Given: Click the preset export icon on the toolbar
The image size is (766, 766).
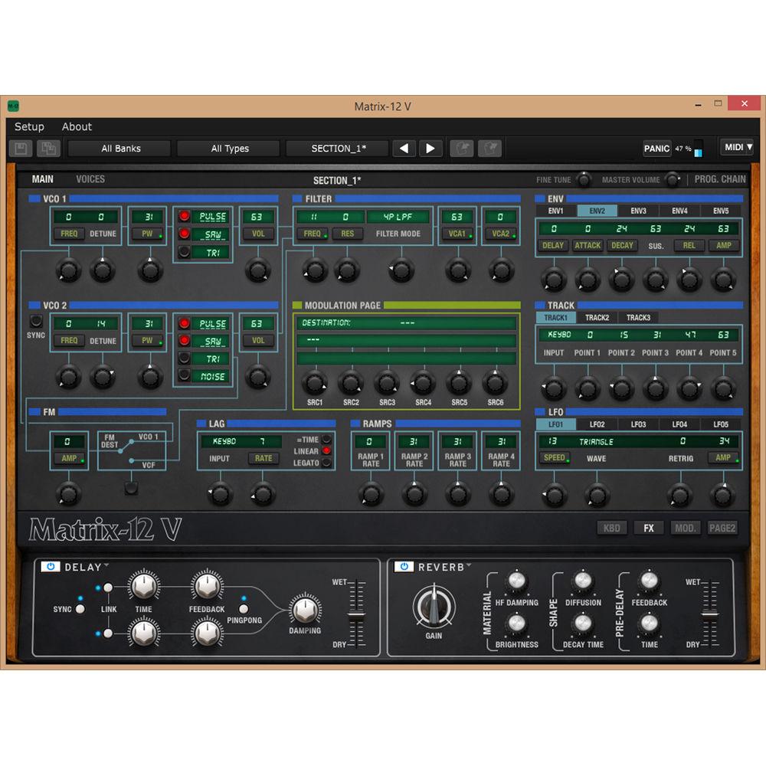Looking at the screenshot, I should (488, 148).
